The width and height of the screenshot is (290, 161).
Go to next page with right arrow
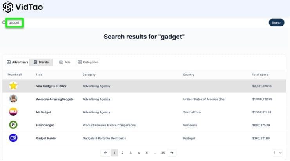coord(172,153)
